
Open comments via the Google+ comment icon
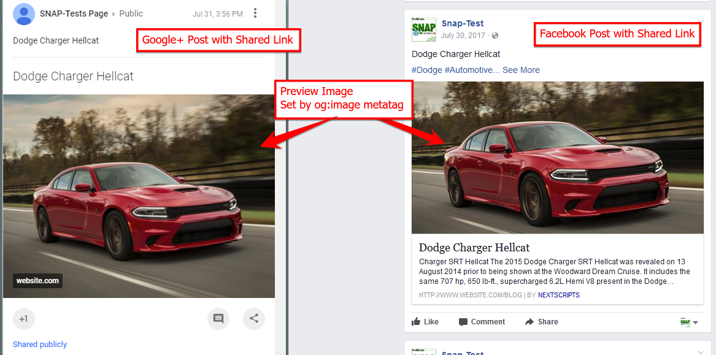218,318
